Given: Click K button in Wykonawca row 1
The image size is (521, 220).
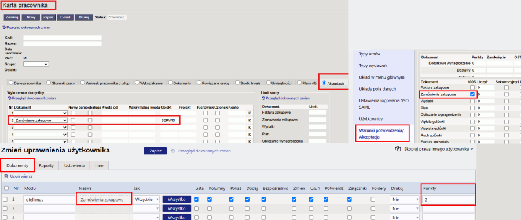Looking at the screenshot, I should coord(249,113).
